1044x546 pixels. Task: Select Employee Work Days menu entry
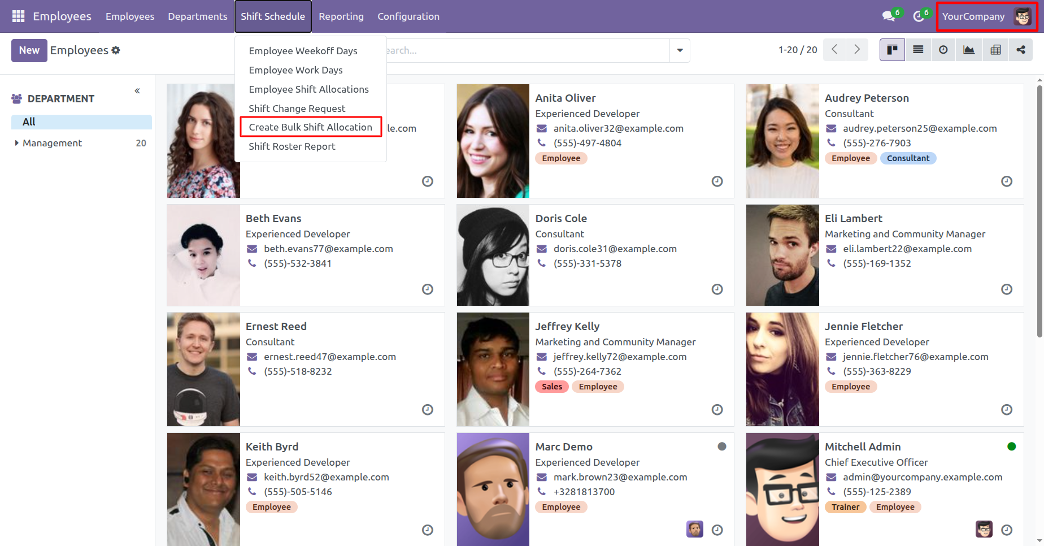tap(295, 70)
